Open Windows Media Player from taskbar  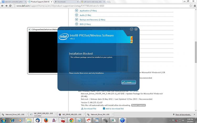[20, 120]
